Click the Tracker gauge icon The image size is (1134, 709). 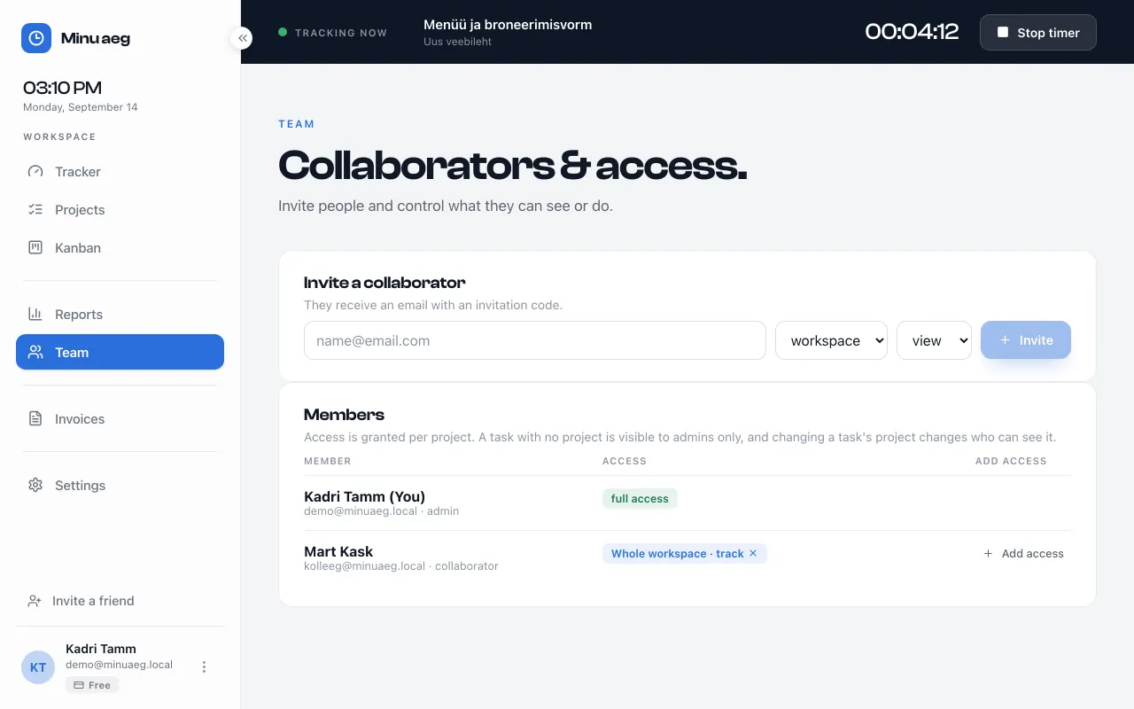click(35, 172)
